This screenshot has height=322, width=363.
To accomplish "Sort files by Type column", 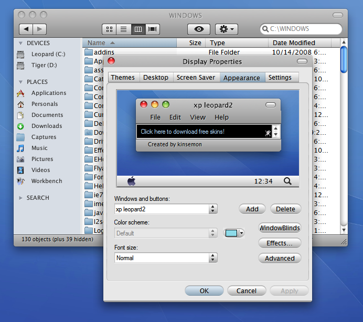I will 237,43.
